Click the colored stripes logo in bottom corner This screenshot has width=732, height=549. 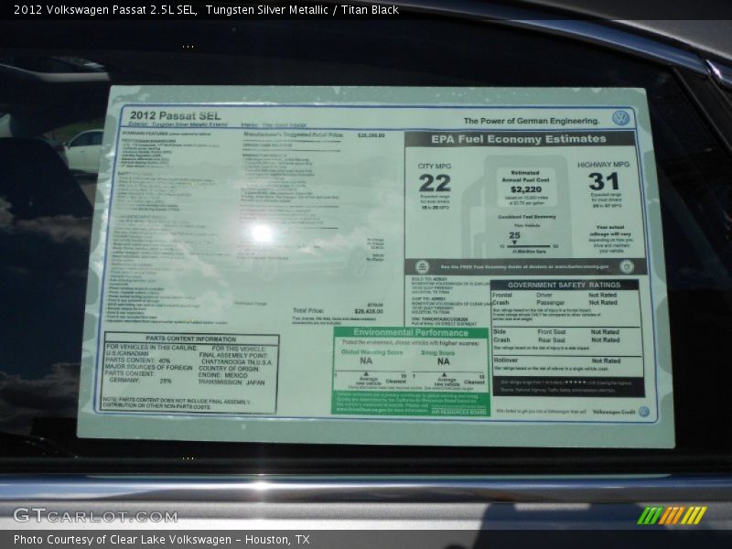tap(672, 515)
